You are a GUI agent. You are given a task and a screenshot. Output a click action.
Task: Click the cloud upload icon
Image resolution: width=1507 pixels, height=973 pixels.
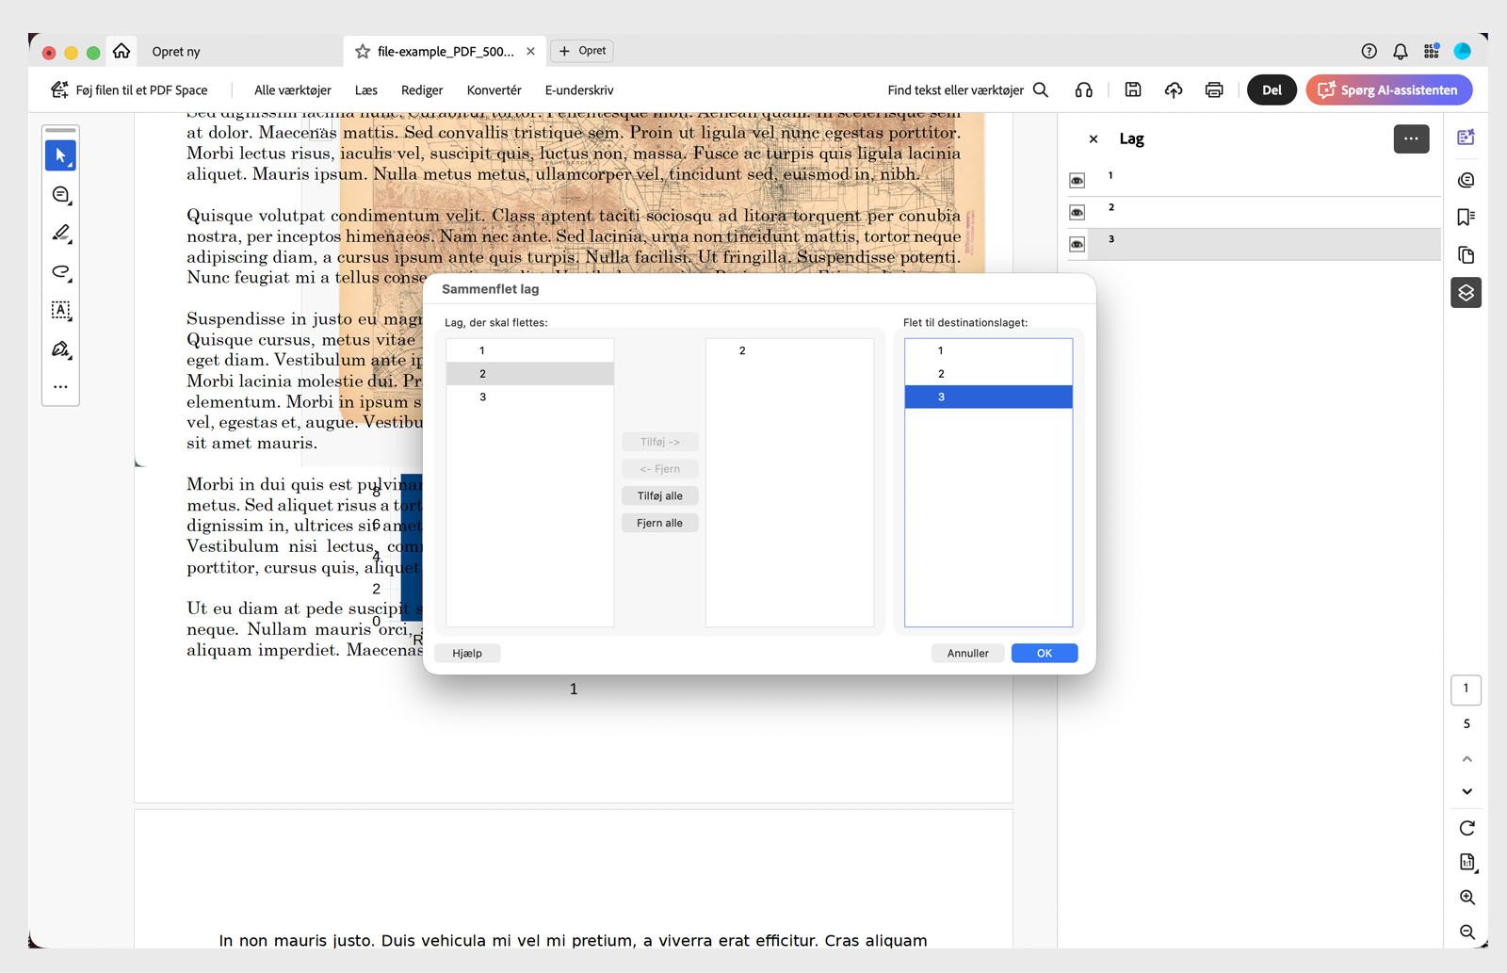1174,90
